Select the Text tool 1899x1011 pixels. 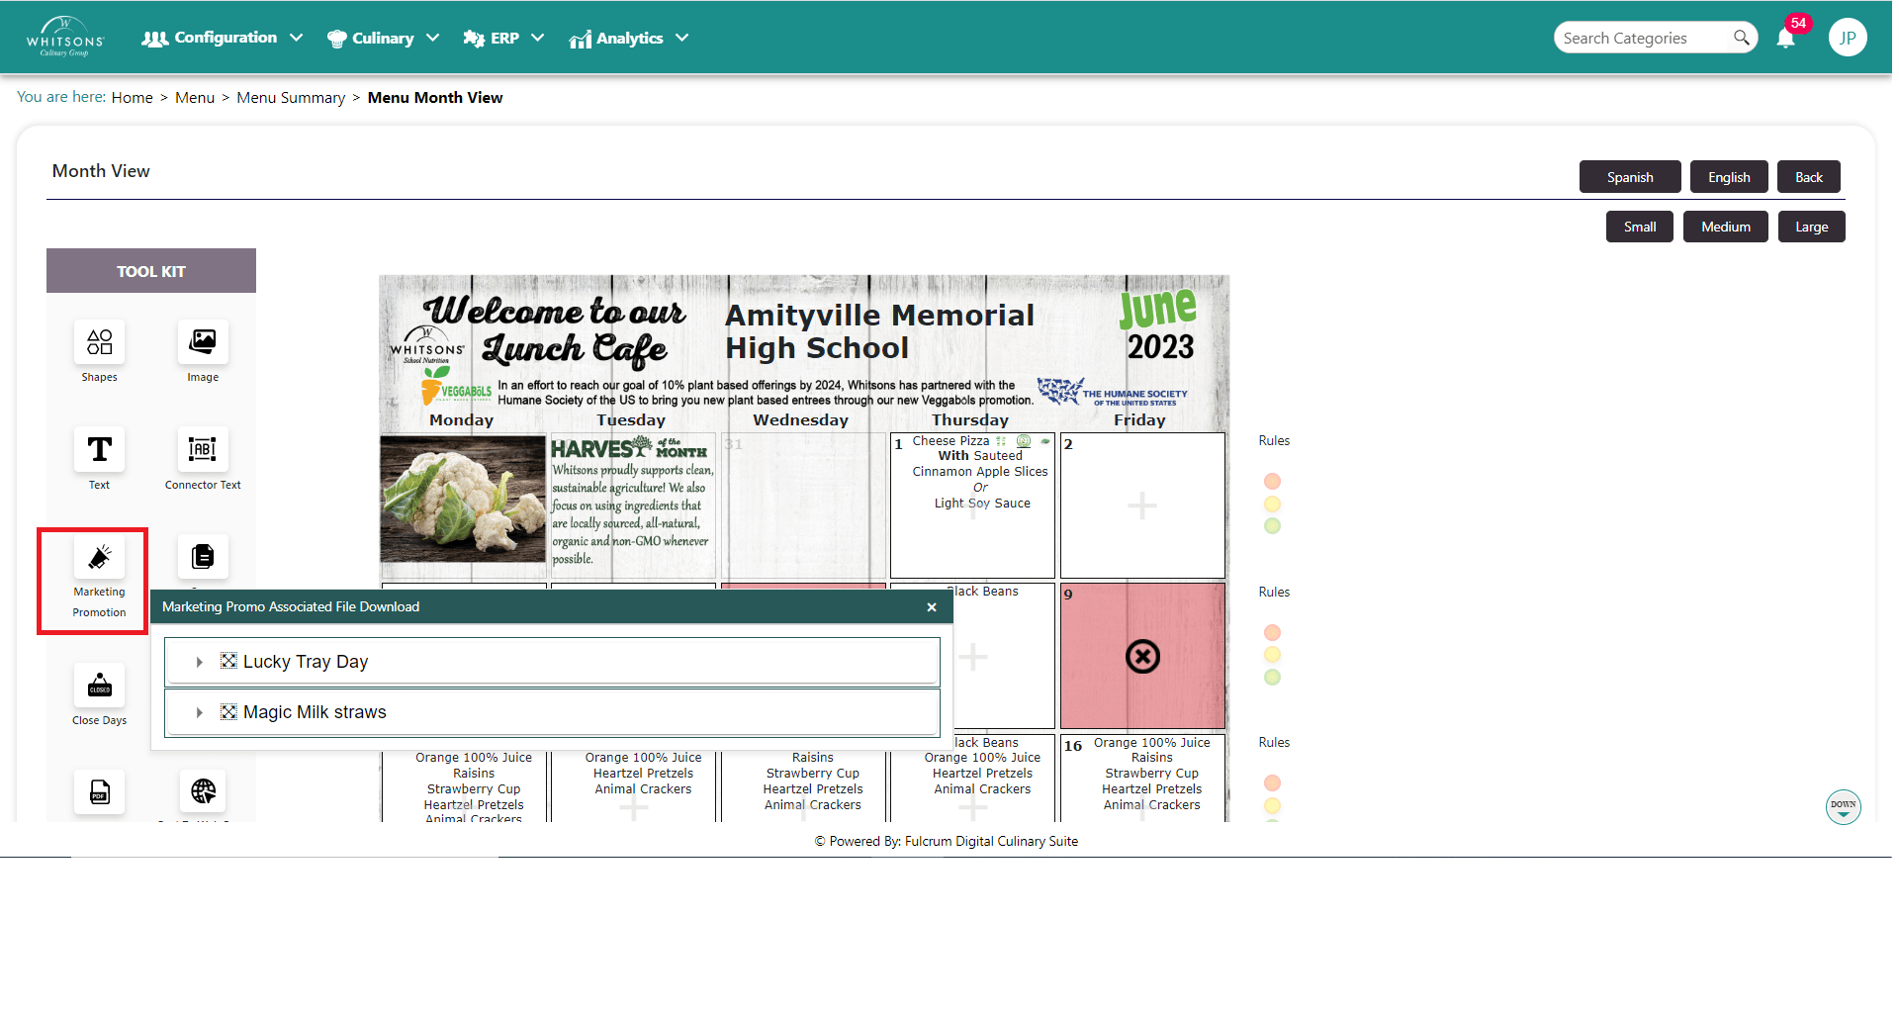[99, 450]
